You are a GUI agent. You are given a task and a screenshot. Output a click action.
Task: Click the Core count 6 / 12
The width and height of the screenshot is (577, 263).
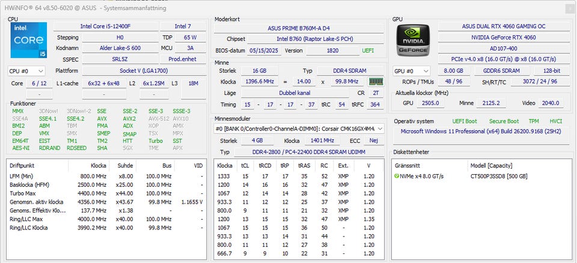[39, 83]
